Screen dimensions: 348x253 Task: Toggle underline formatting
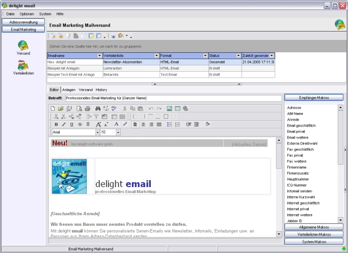coord(72,125)
